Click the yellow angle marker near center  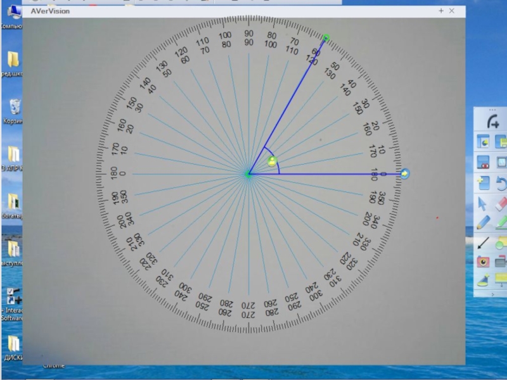(x=272, y=161)
